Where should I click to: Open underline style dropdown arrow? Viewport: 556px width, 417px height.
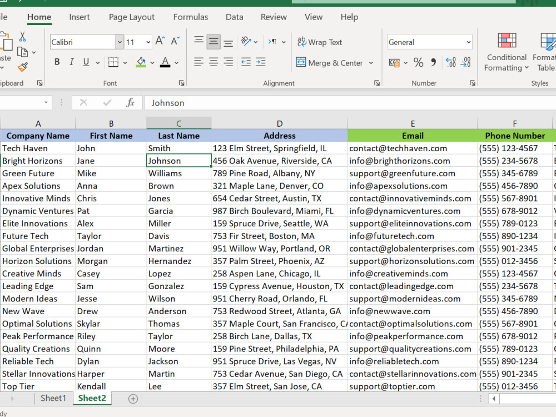[97, 63]
